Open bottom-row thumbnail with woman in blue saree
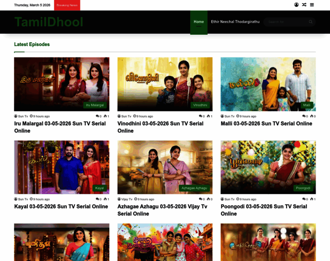 [62, 242]
